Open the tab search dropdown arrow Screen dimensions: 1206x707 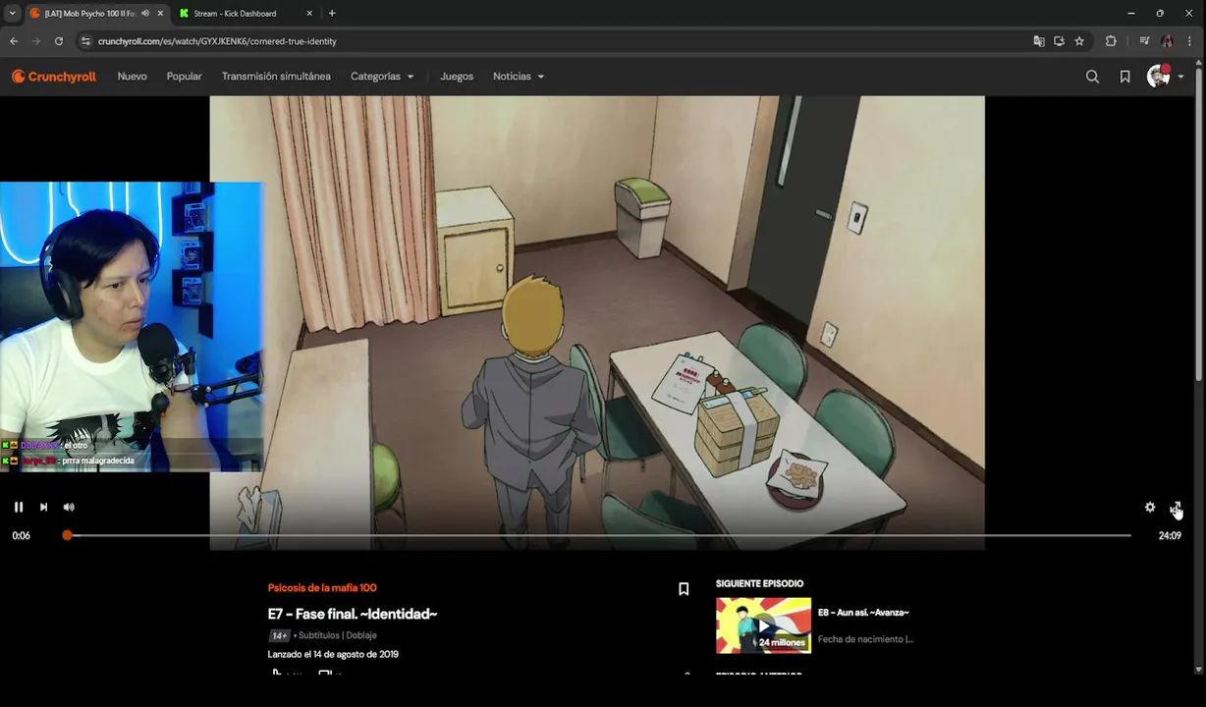click(12, 14)
